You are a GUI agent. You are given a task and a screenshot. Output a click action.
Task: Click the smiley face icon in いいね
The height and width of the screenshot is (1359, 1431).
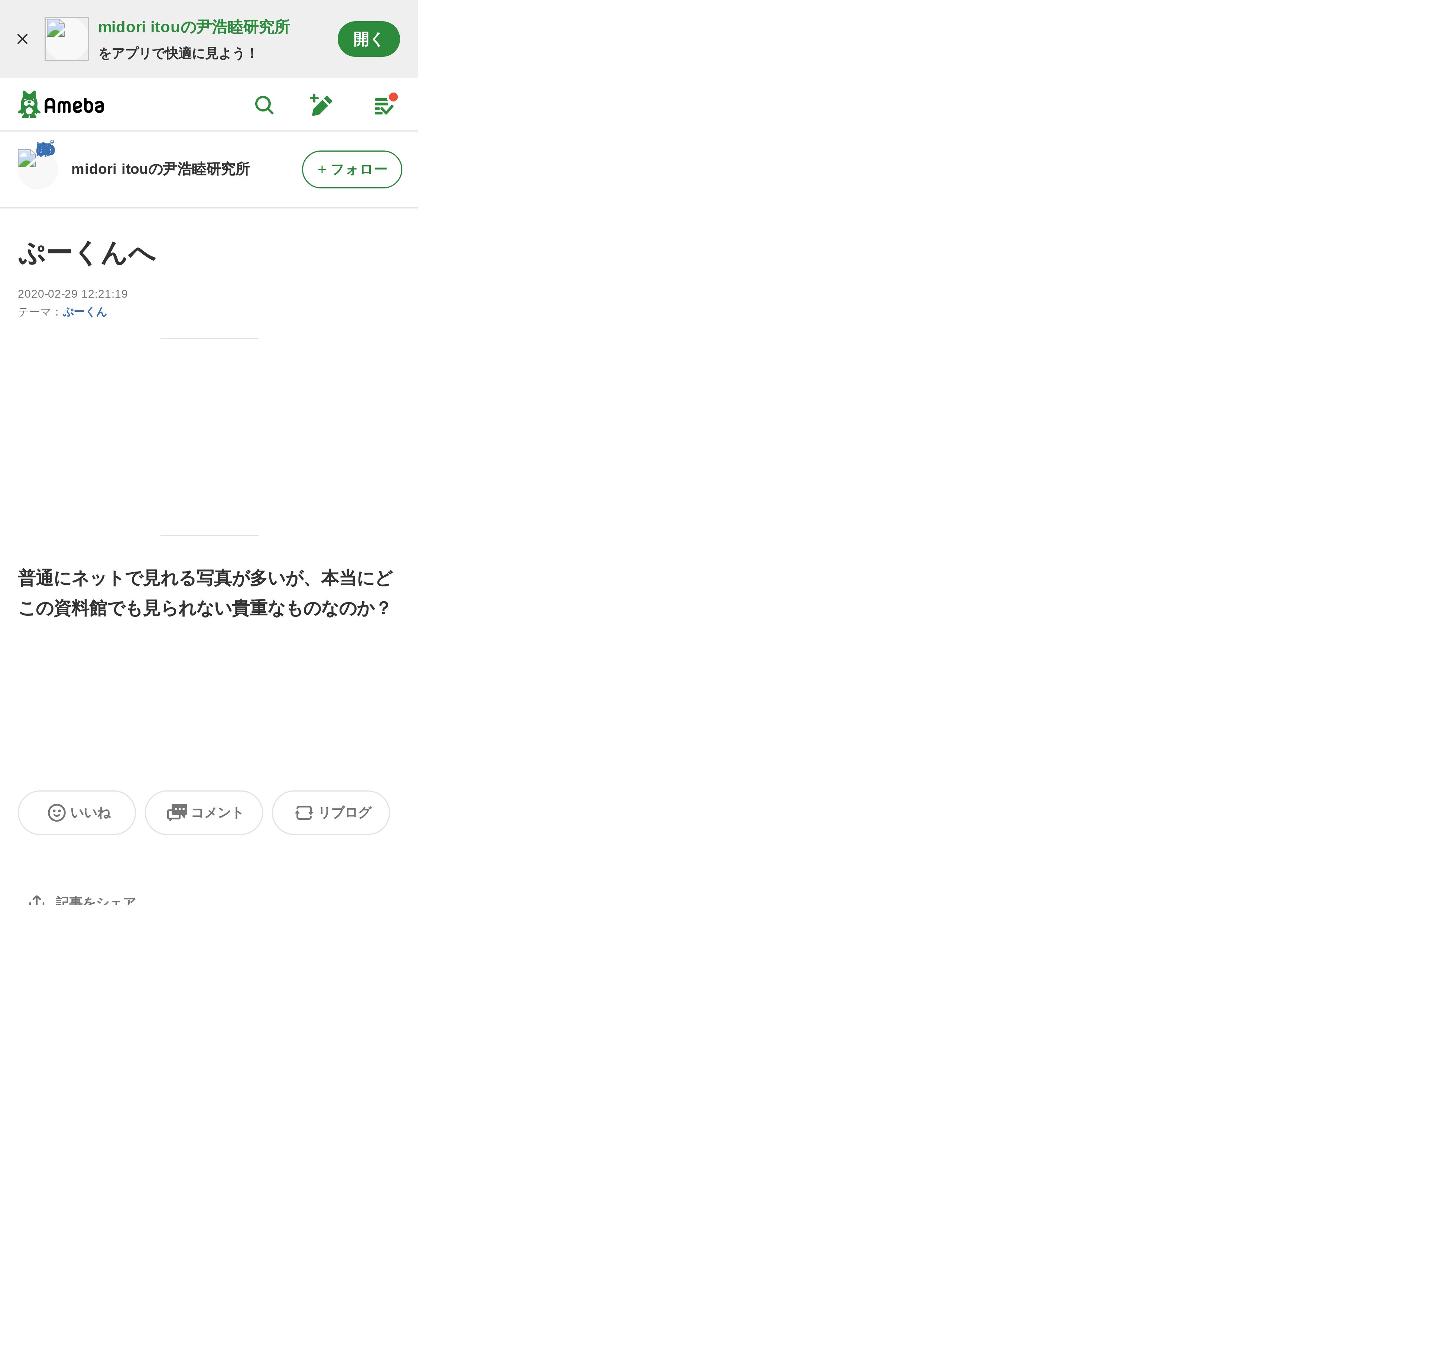[x=56, y=813]
